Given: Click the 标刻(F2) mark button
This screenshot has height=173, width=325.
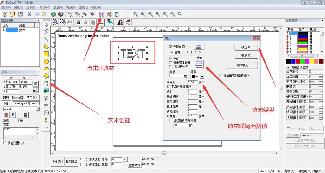Looking at the screenshot, I should point(71,161).
